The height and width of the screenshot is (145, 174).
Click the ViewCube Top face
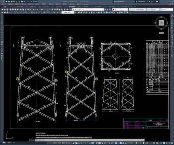(x=161, y=23)
